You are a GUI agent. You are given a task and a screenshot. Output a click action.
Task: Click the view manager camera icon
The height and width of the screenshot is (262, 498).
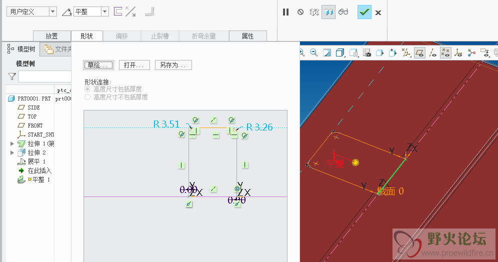point(367,52)
